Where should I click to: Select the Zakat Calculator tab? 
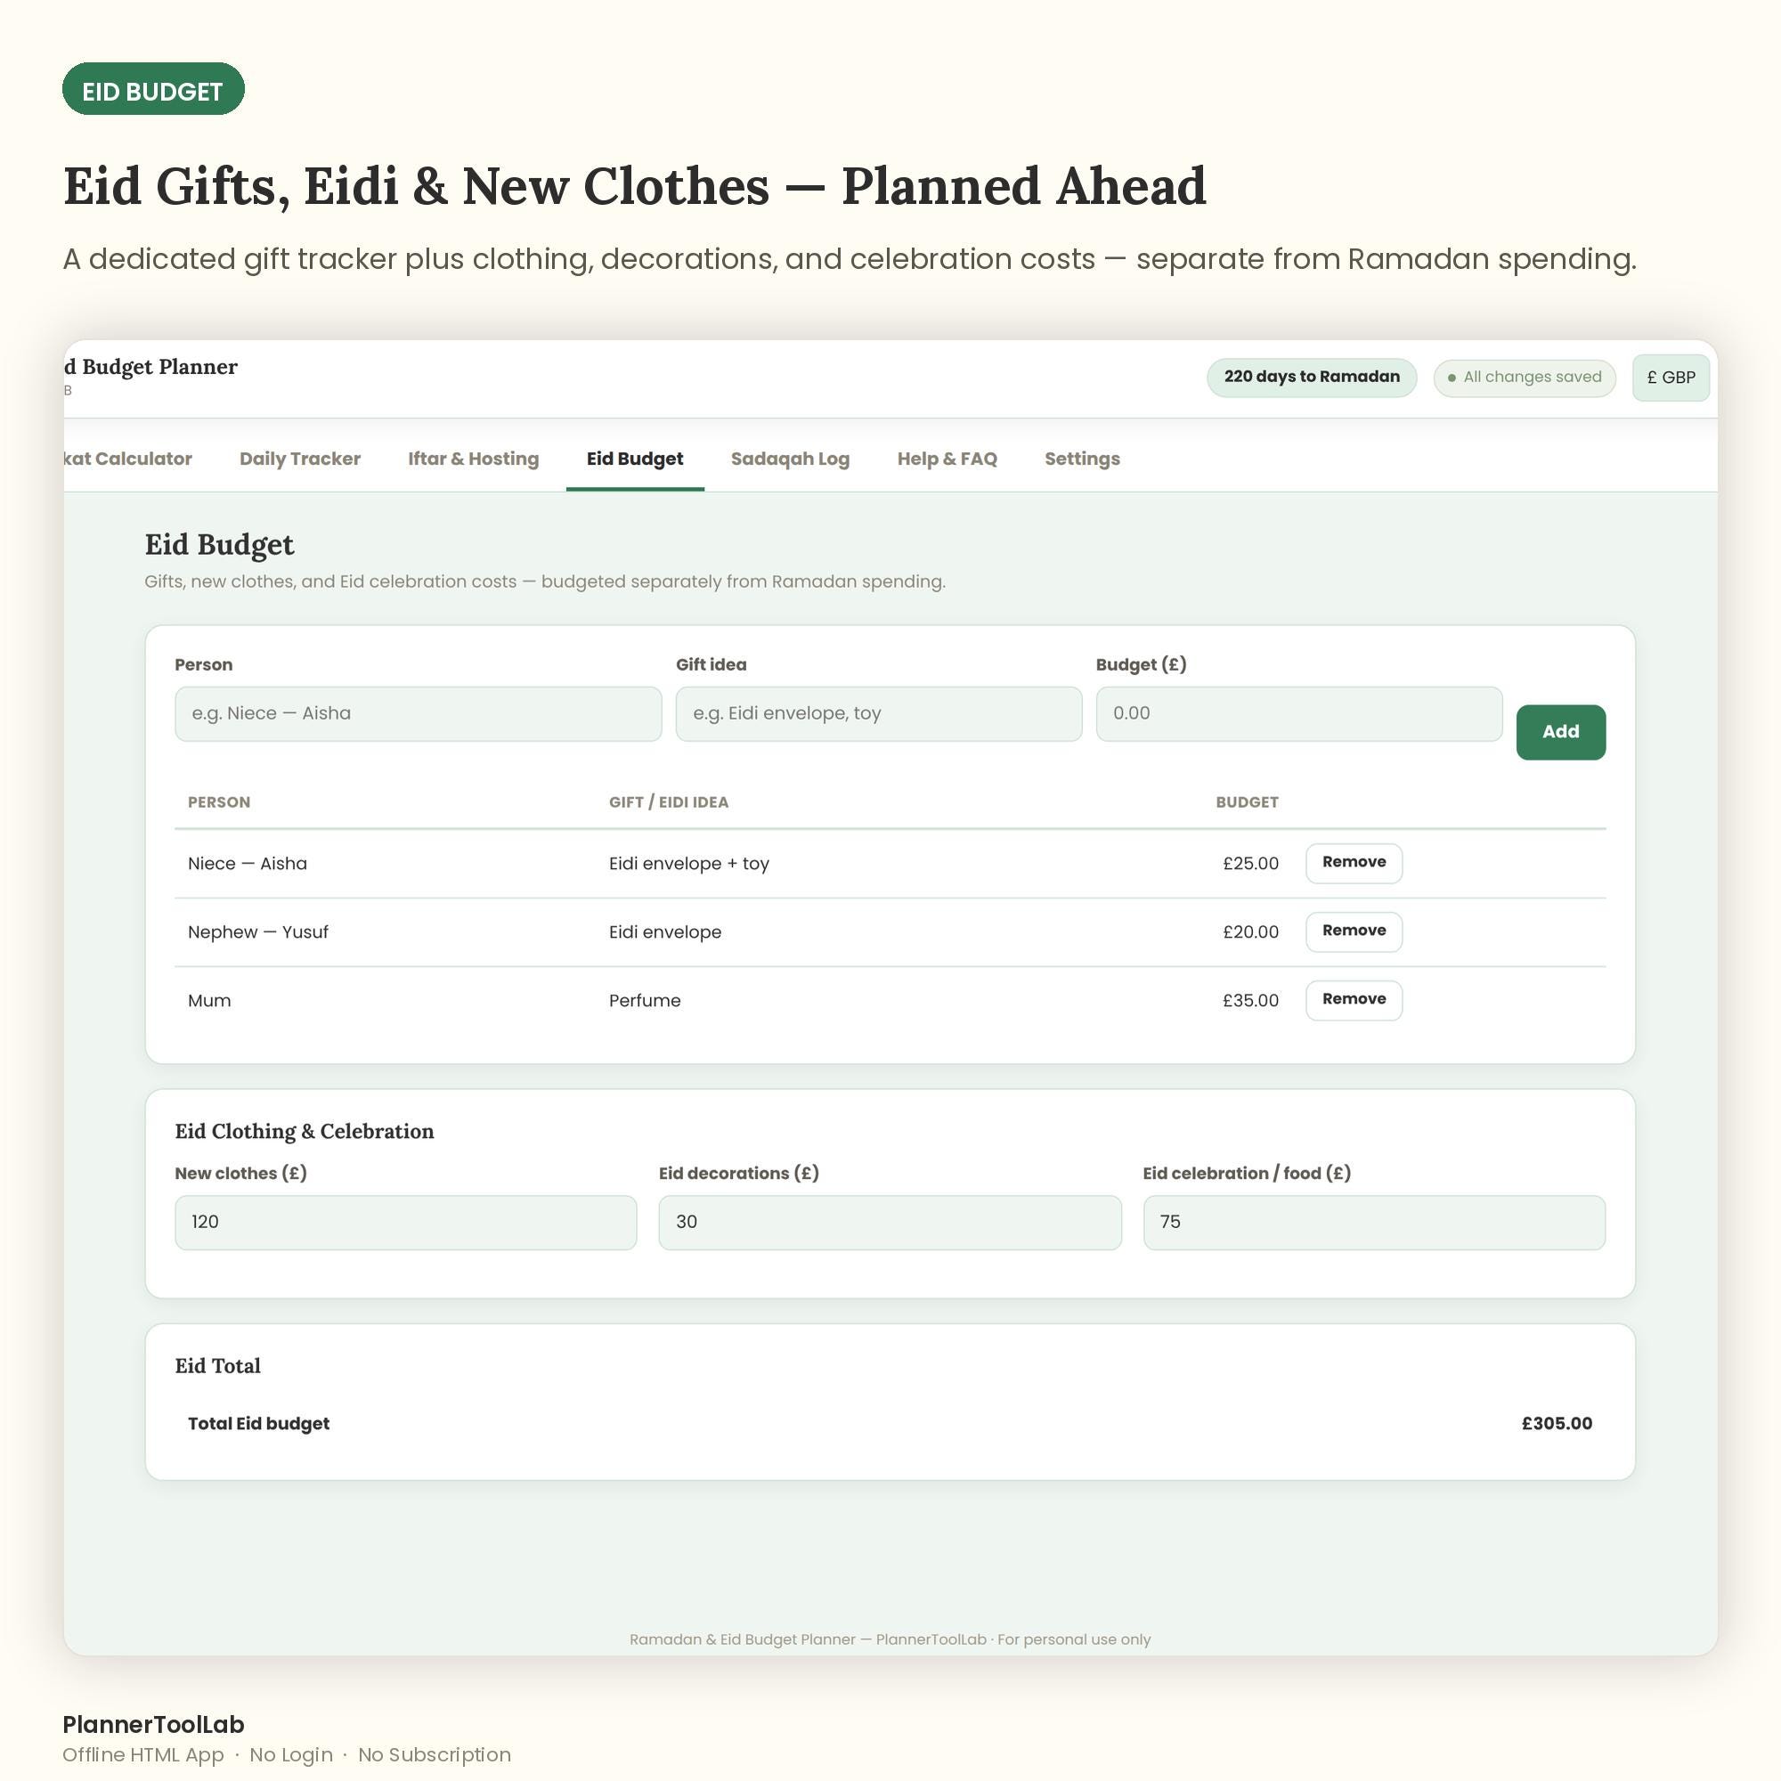click(x=128, y=458)
